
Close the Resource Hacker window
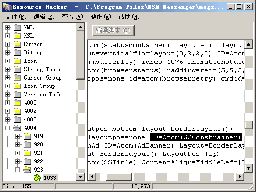249,7
